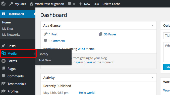Image resolution: width=170 pixels, height=95 pixels.
Task: Click the Testimonials graduation cap icon
Action: point(4,84)
